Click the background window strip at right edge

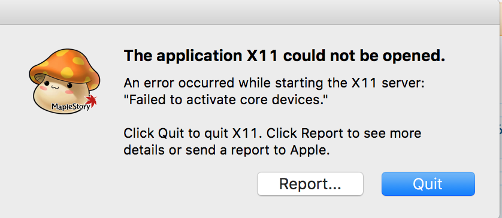[500, 109]
